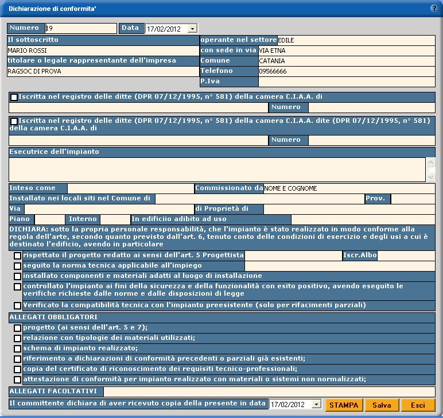The width and height of the screenshot is (443, 418).
Task: Check the 'progetto (ai sensi dell'art. 5 e 7)' box
Action: (x=18, y=328)
